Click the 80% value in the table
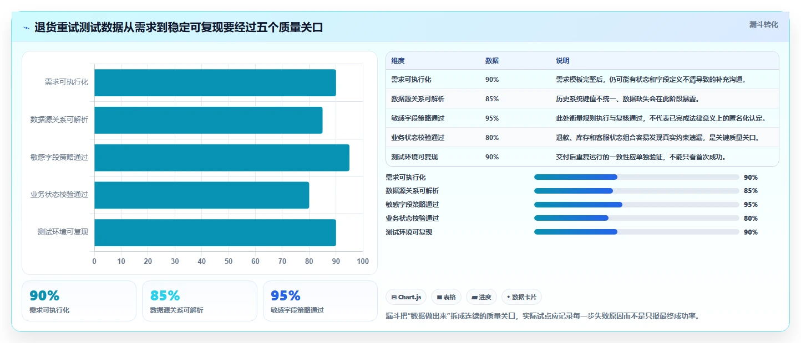 [x=492, y=138]
